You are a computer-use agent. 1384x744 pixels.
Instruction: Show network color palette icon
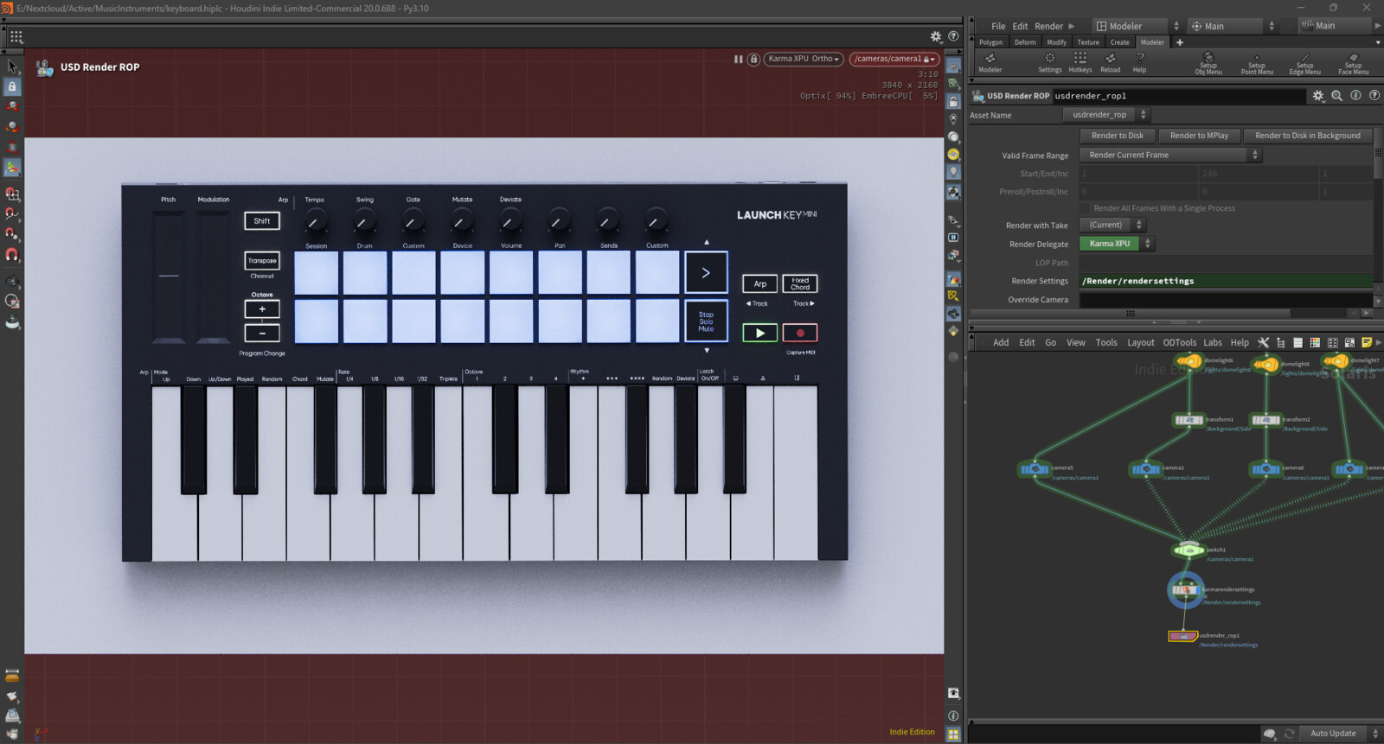point(1315,343)
